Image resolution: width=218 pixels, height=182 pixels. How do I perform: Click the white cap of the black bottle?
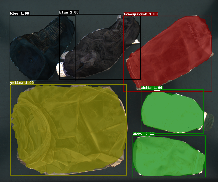tap(62, 69)
